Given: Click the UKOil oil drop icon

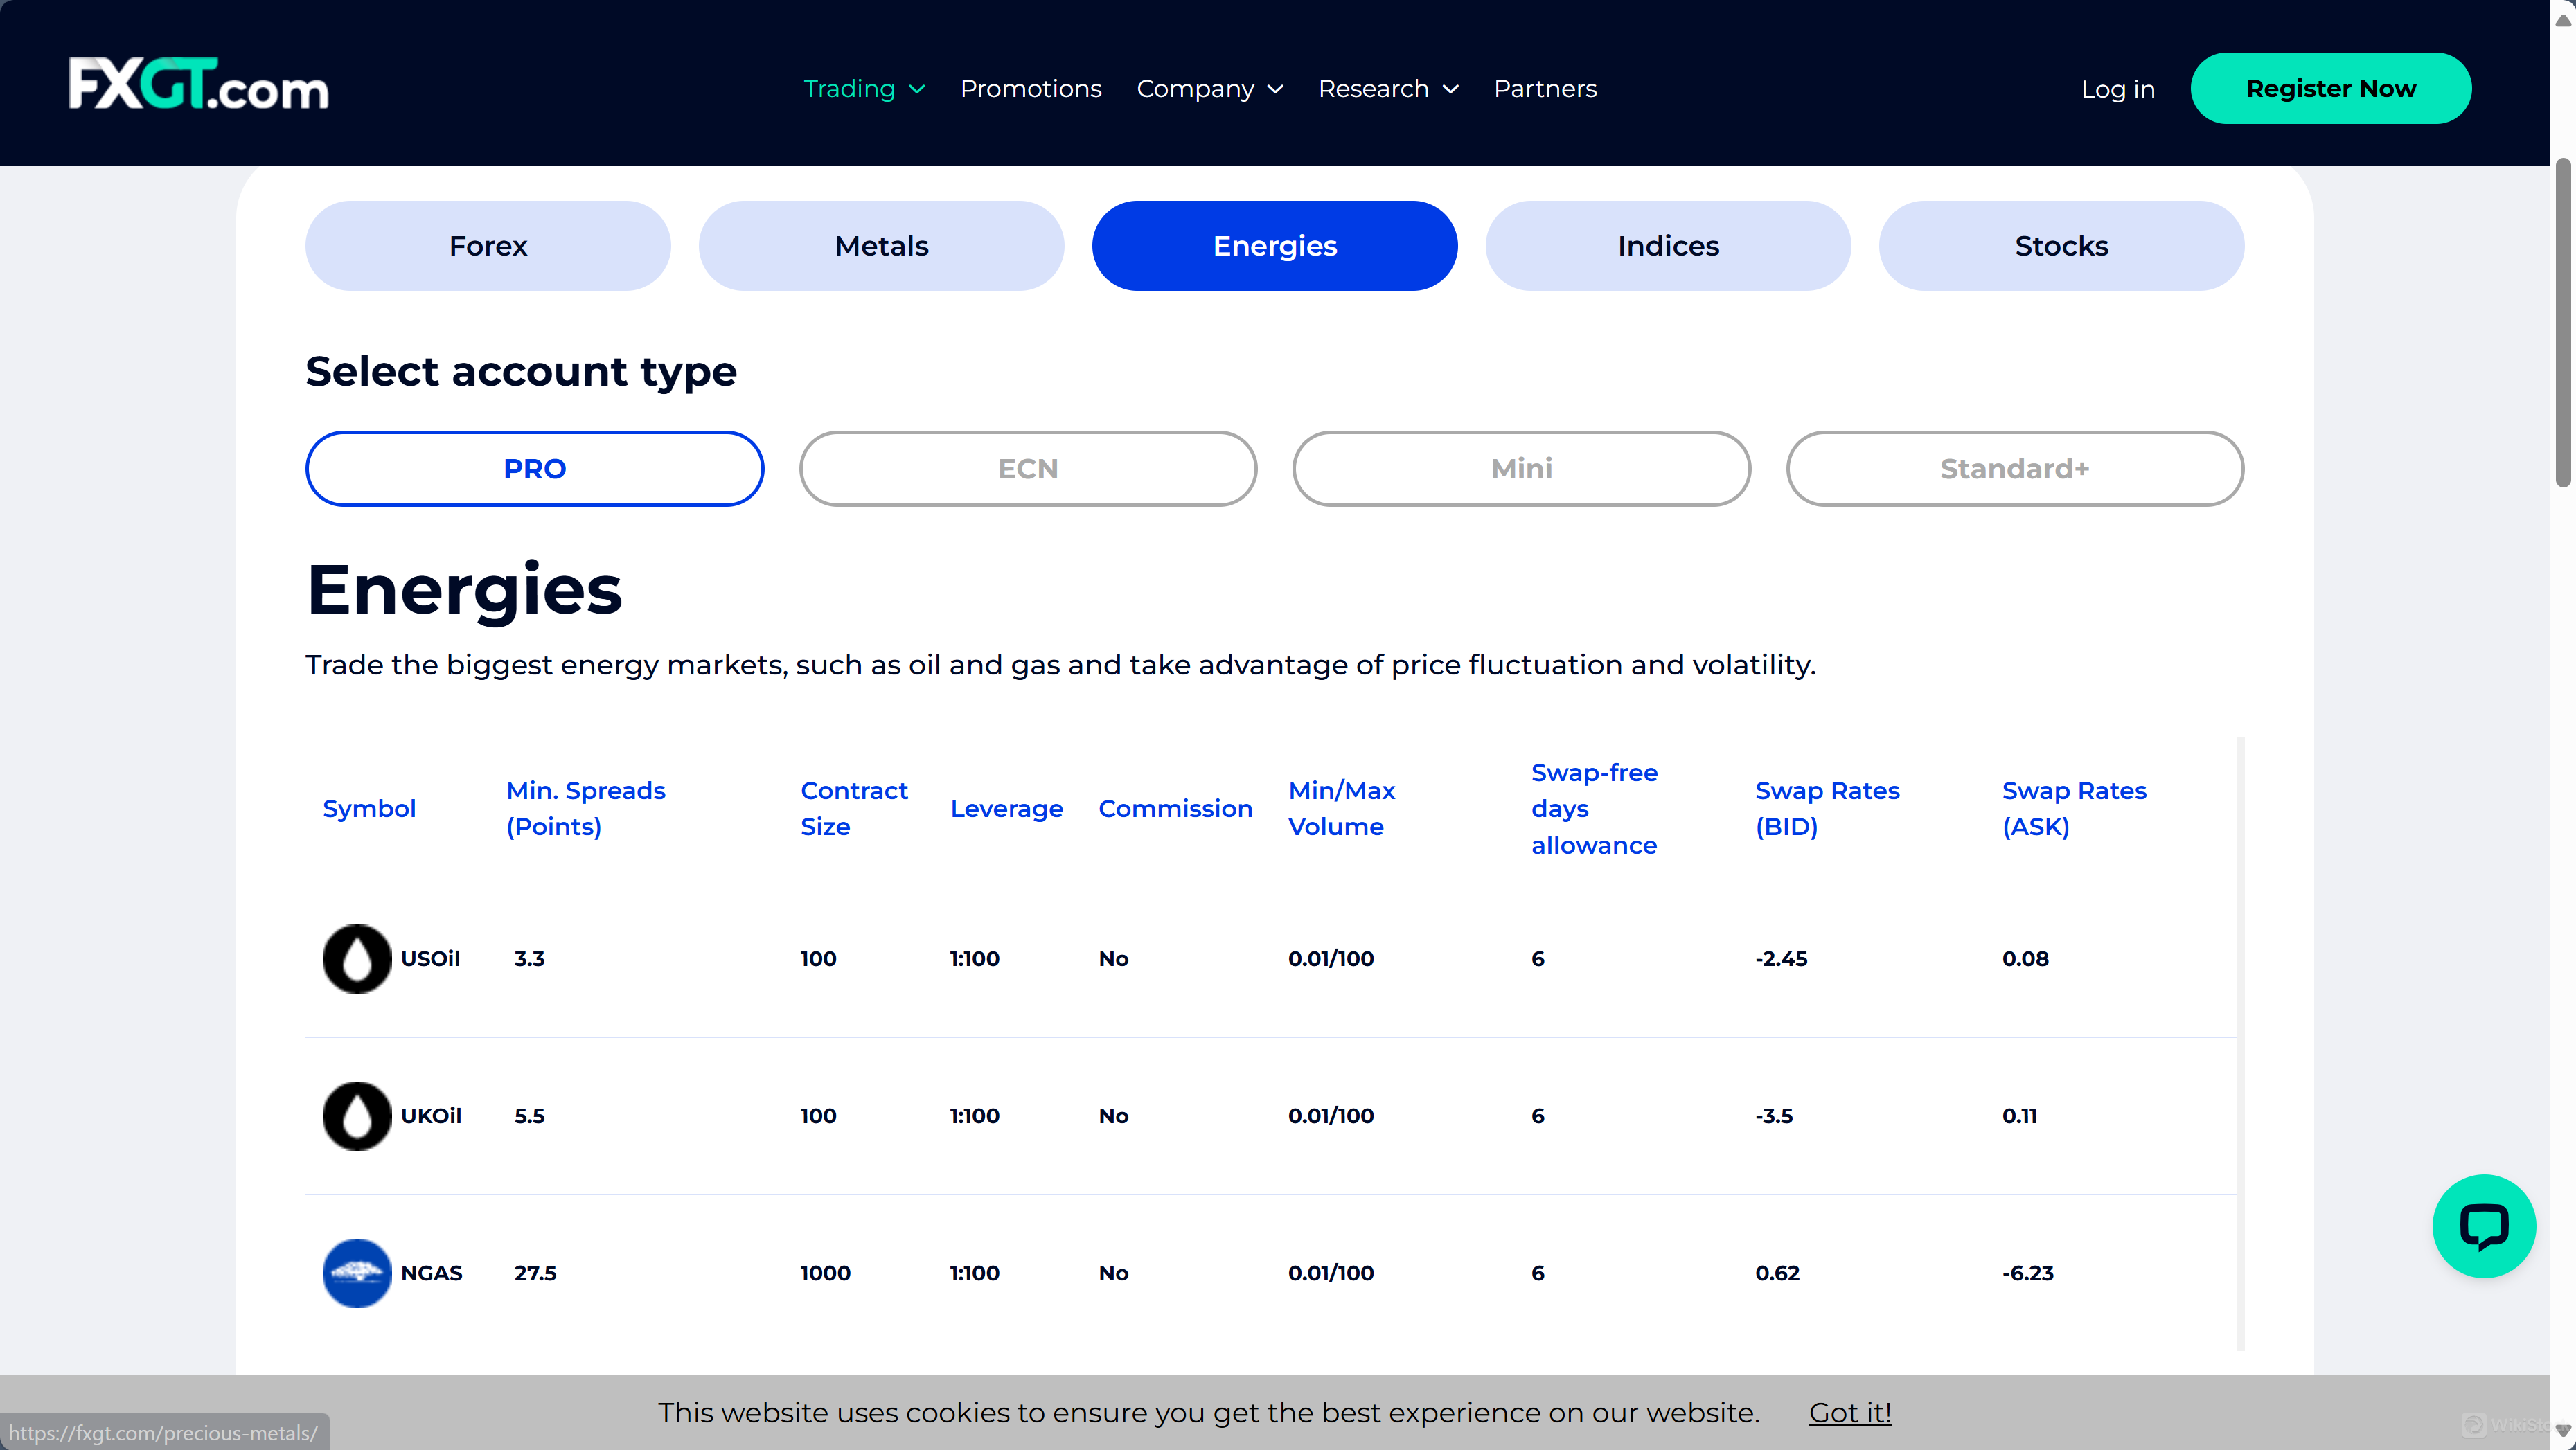Looking at the screenshot, I should pos(356,1115).
